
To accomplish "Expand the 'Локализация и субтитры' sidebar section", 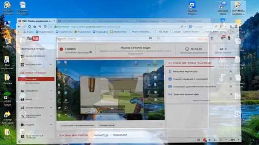I will click(x=51, y=116).
